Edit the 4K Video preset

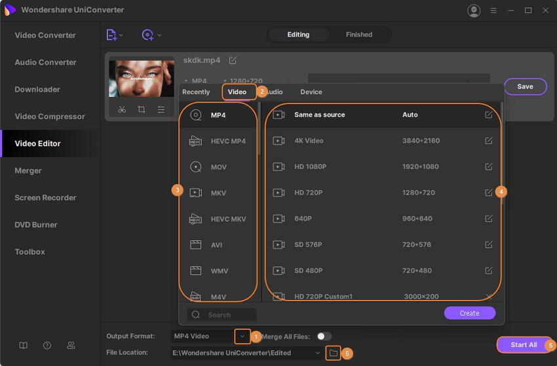pos(488,141)
